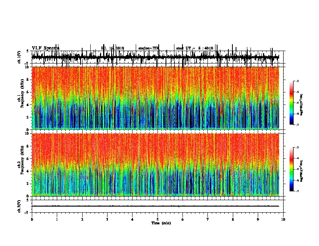Click the ch.3 voltage waveform trace

[155, 206]
